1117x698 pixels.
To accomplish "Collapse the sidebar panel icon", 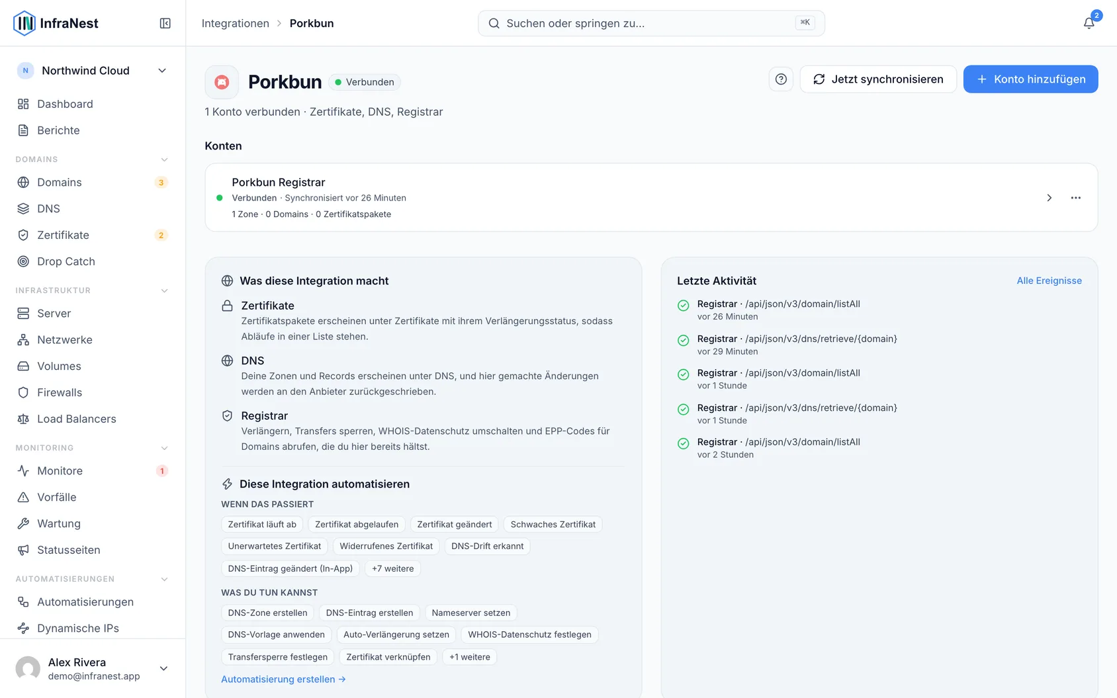I will point(165,23).
